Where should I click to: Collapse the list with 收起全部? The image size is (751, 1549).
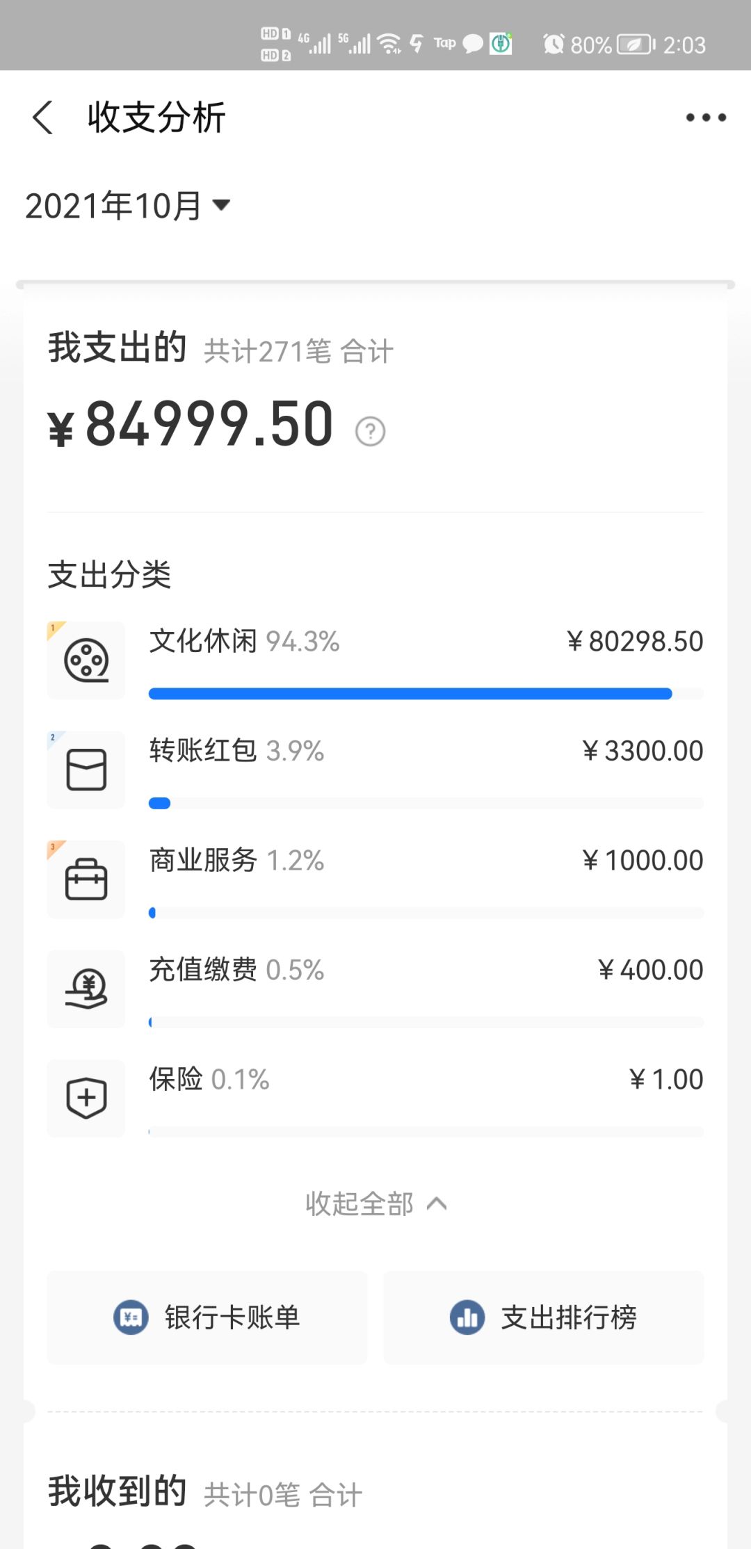375,1203
